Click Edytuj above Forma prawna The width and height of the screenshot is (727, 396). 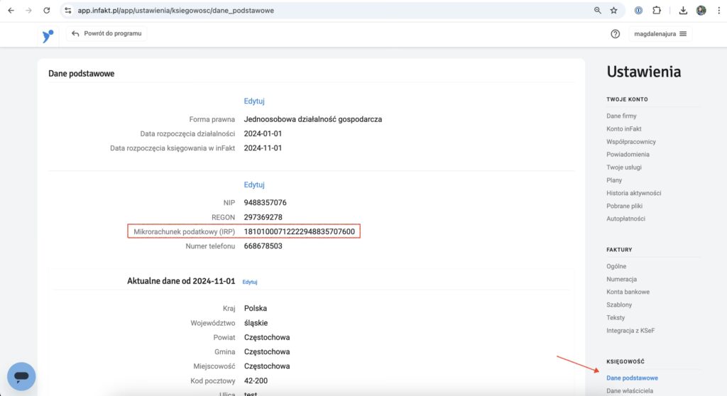coord(254,101)
